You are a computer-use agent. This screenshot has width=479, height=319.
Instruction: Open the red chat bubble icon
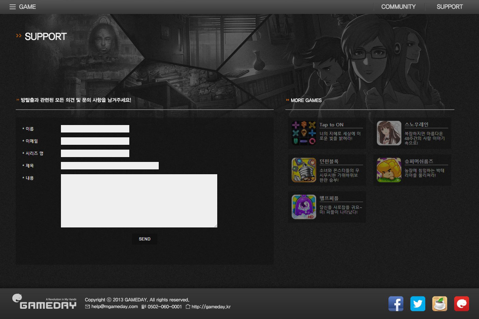click(462, 304)
